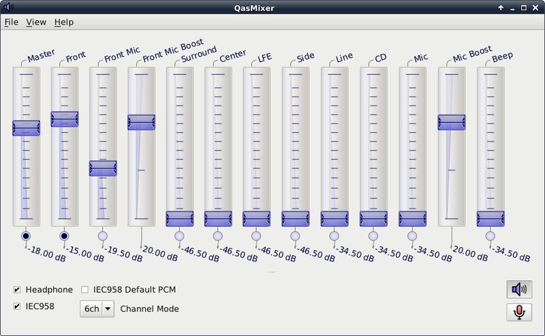Uncheck the IEC958 checkbox

tap(16, 306)
